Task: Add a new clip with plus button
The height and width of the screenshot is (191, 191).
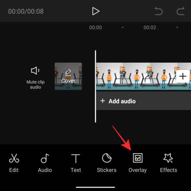Action: 183,76
